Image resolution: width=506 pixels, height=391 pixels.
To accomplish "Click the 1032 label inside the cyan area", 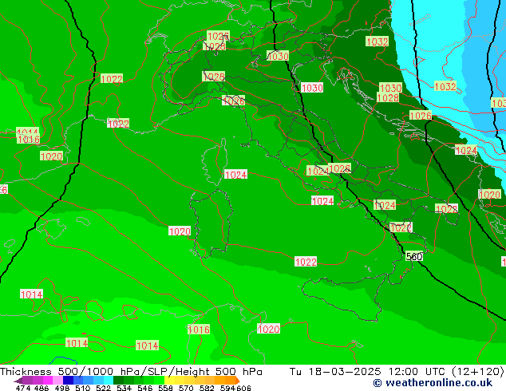I will pos(445,86).
